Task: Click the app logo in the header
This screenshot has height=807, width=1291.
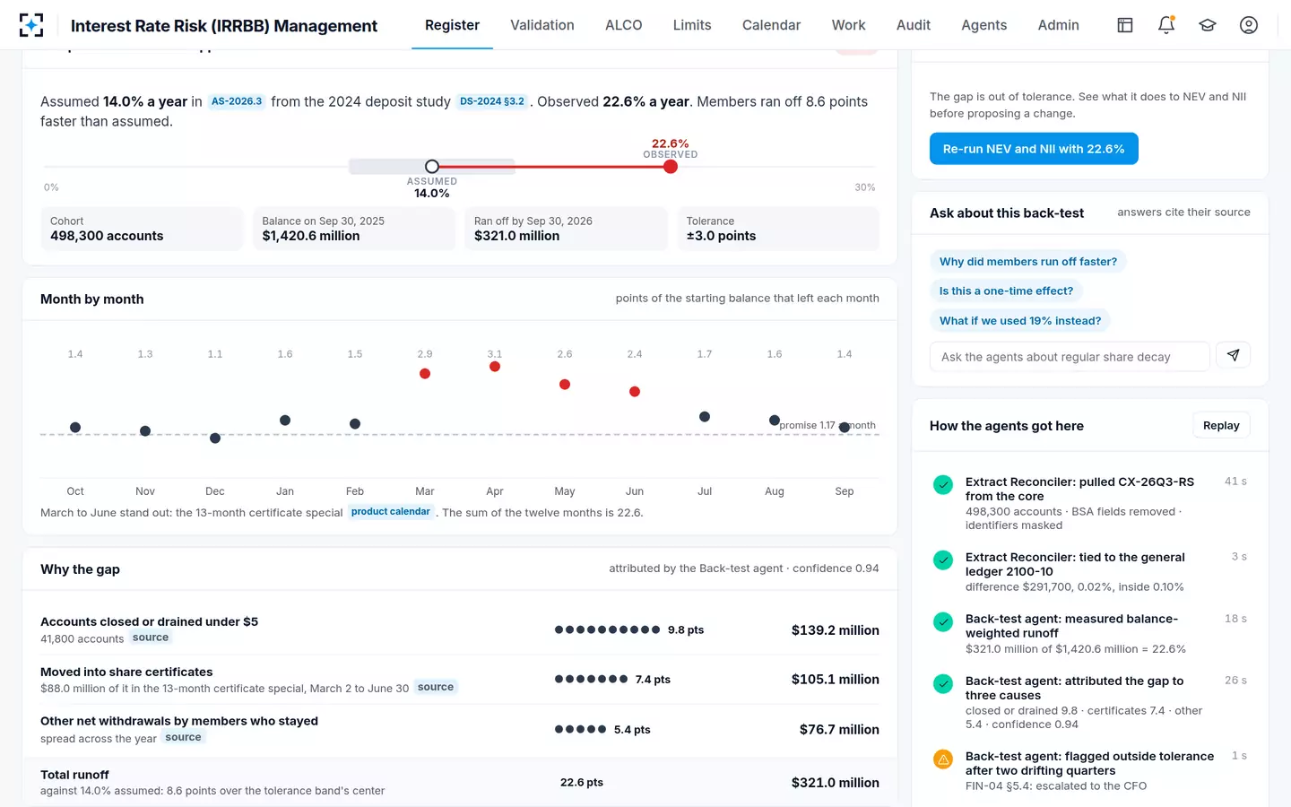Action: [31, 25]
